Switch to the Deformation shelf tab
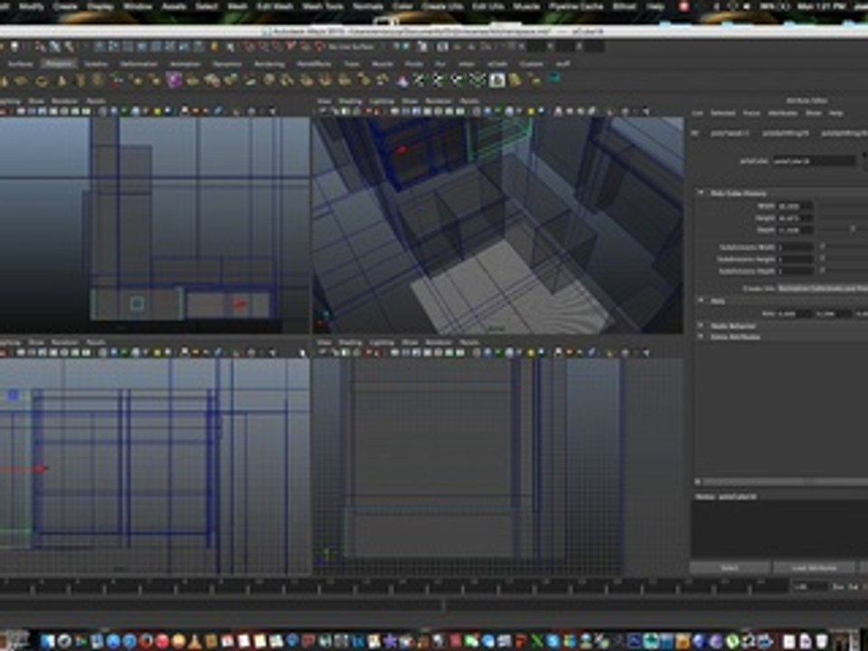 [138, 64]
